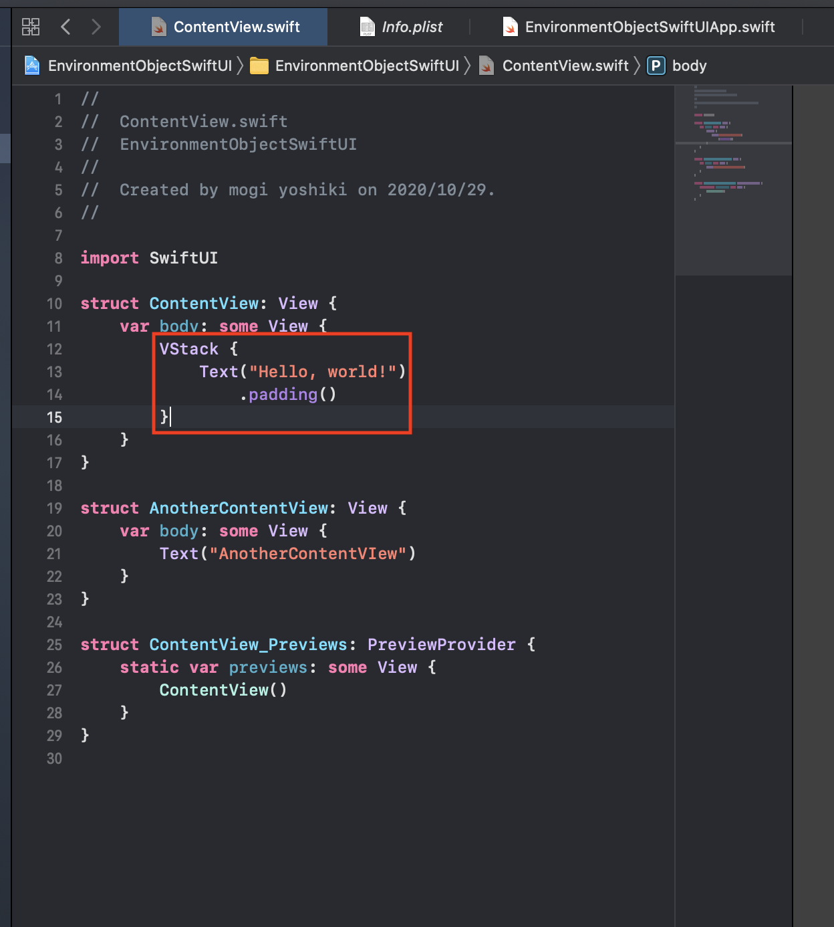Click the Swift file icon in the ContentView.swift tab
Screen dimensions: 834x927
point(159,27)
